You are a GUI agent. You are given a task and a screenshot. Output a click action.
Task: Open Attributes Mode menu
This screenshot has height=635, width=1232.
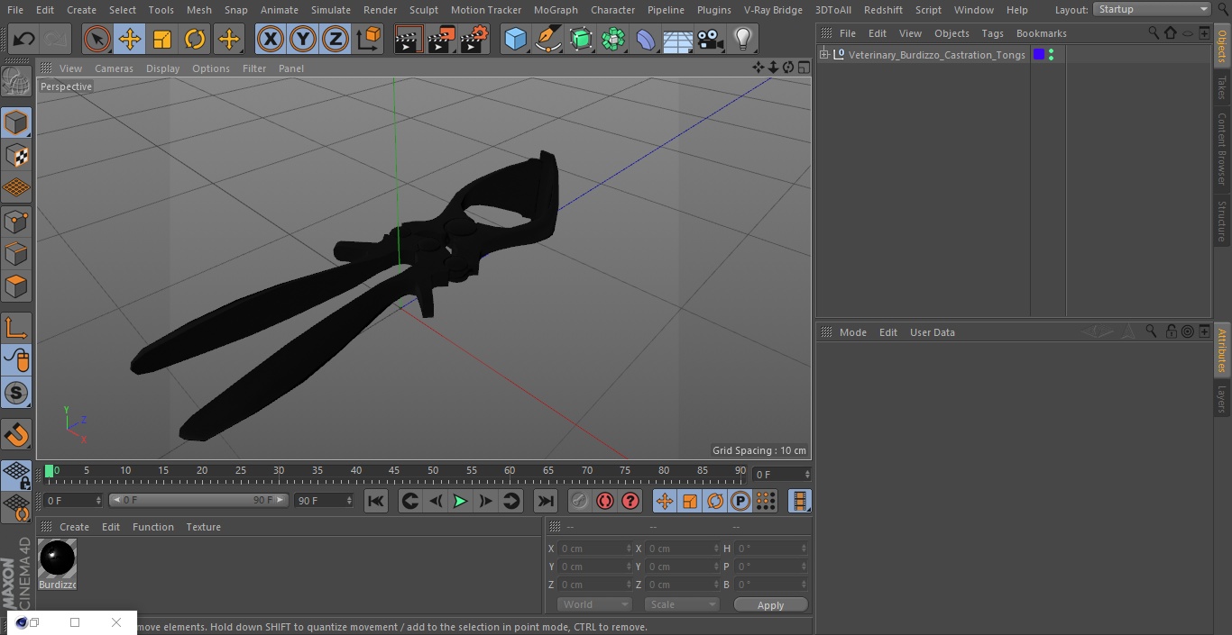coord(852,332)
